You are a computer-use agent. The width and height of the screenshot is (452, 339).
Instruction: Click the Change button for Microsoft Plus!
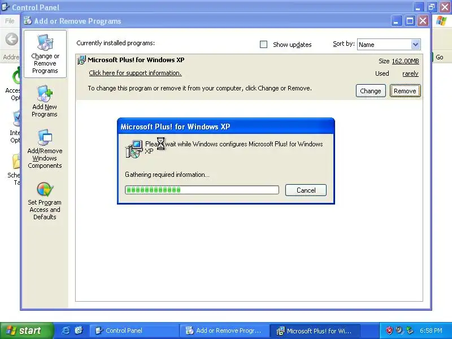tap(371, 91)
